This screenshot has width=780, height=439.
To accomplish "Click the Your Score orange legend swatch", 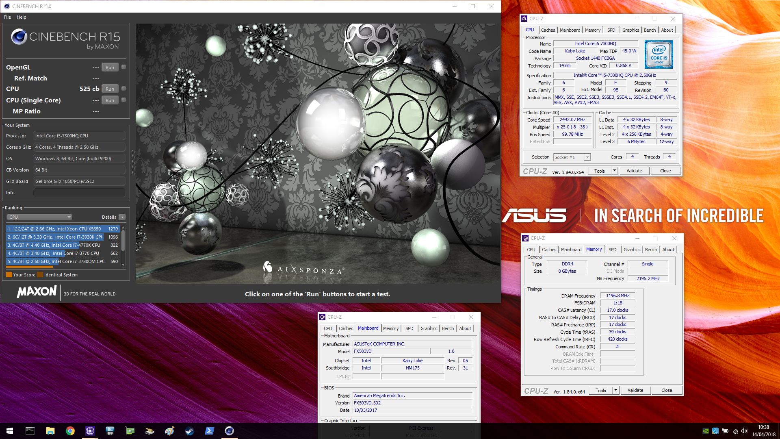I will click(x=9, y=275).
